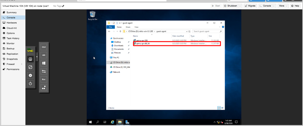303x126 pixels.
Task: Click Properties icon in quick access toolbar
Action: click(114, 23)
